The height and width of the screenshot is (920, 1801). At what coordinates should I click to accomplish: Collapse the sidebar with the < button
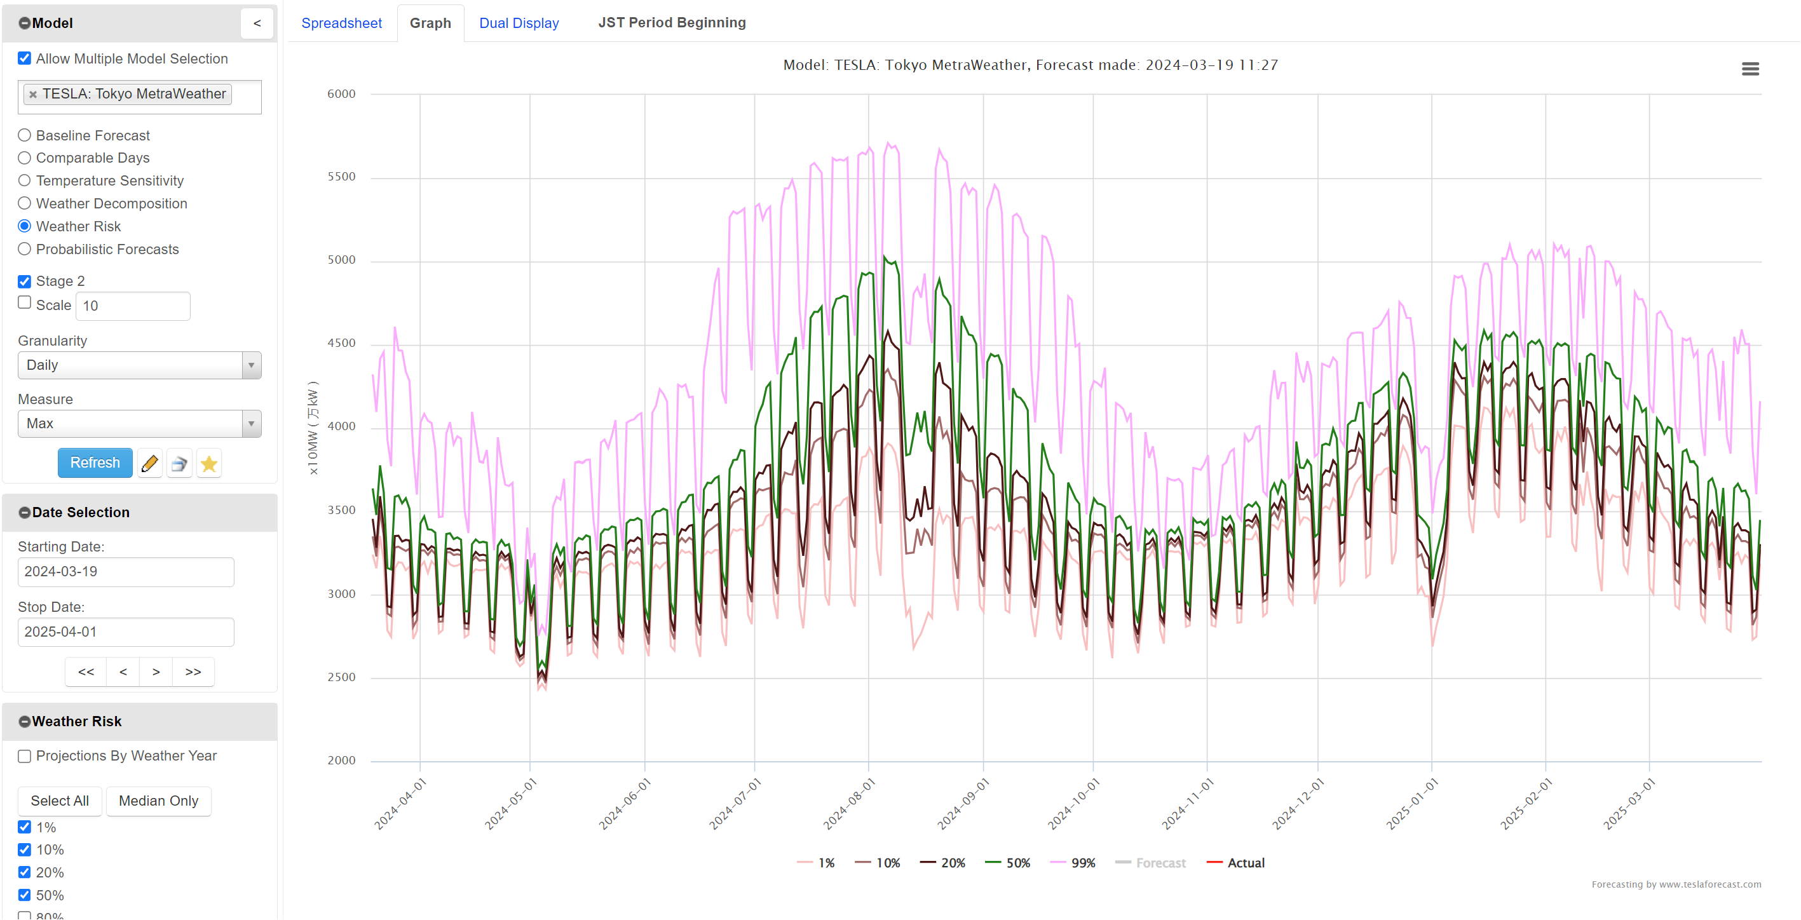click(257, 23)
